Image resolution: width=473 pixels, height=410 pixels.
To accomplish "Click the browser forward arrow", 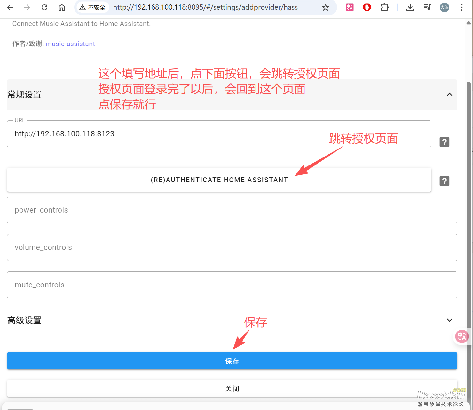I will tap(27, 7).
